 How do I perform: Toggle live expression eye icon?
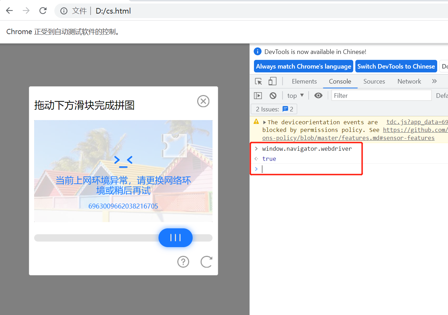318,95
